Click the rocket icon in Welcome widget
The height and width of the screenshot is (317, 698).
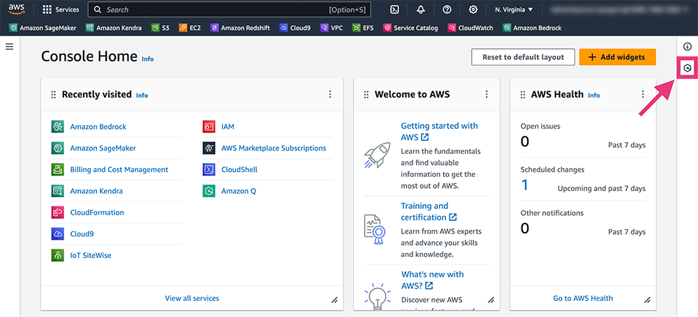point(377,155)
